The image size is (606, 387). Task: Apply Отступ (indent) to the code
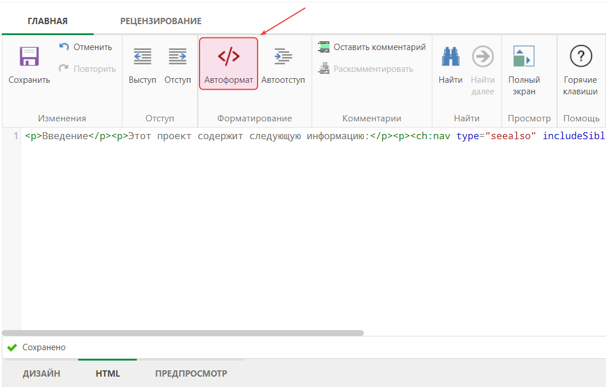coord(178,58)
